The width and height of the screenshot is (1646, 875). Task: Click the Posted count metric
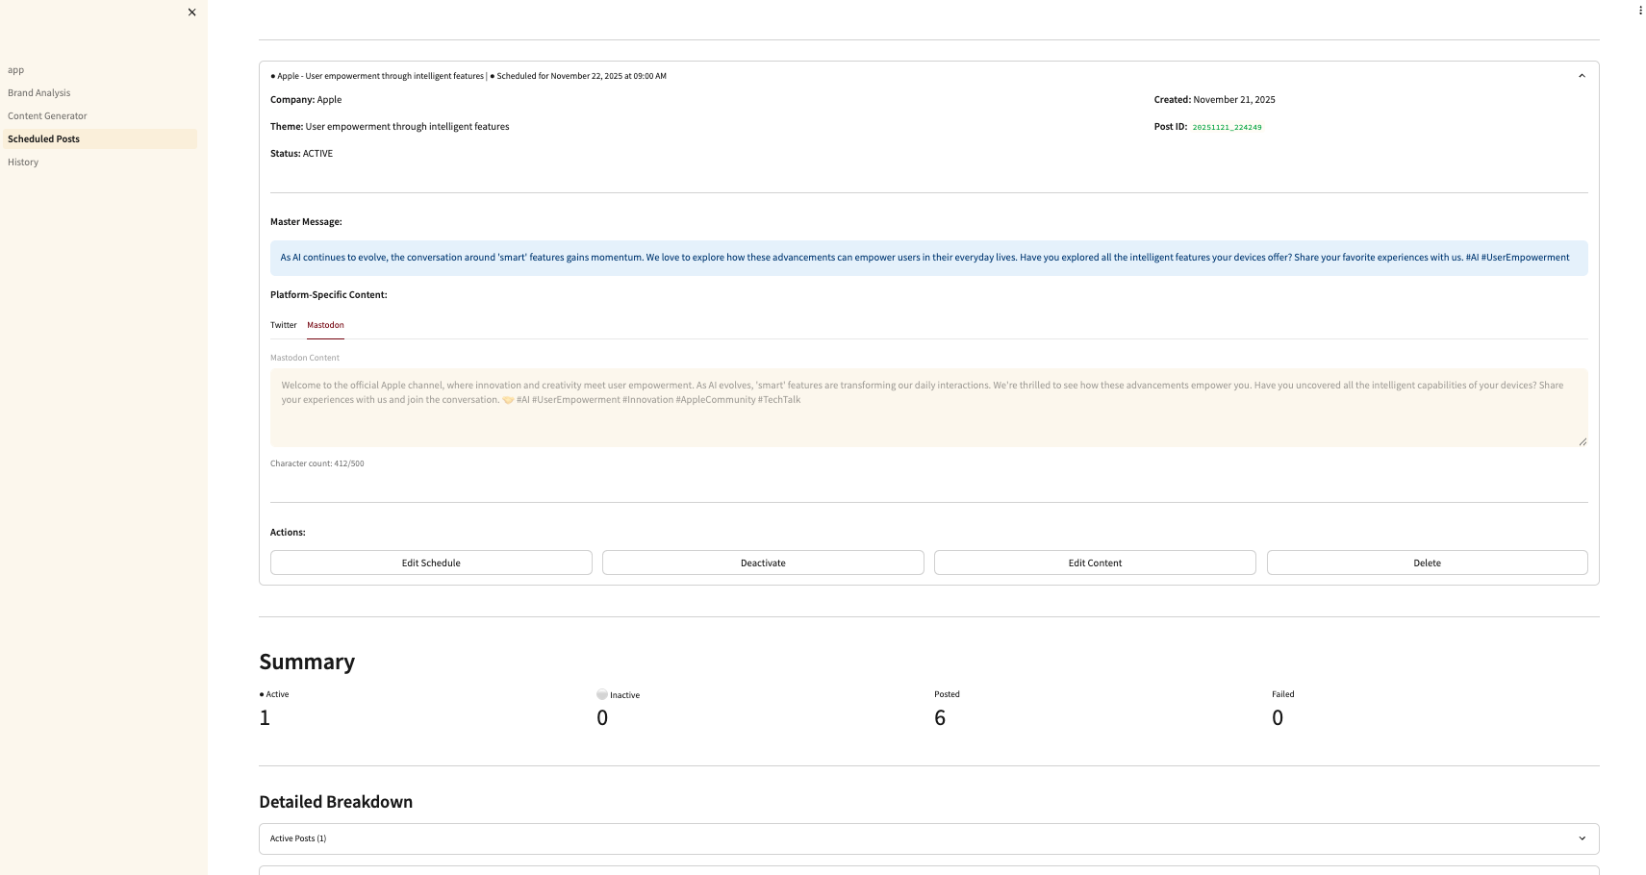click(x=940, y=717)
